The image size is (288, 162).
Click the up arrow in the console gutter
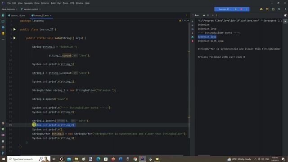coord(193,21)
